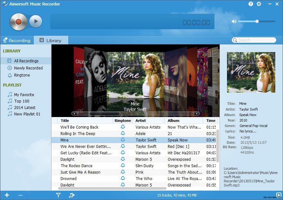The height and width of the screenshot is (200, 283).
Task: Click the 15 tracks, 42 mins status text
Action: [177, 195]
